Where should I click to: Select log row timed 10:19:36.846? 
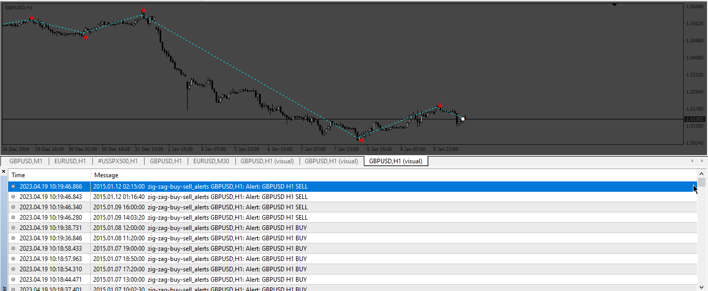point(352,238)
